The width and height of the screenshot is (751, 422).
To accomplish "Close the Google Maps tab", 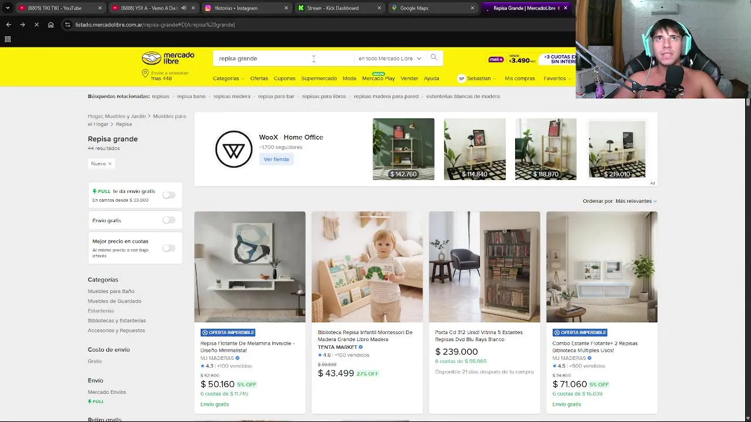I will click(472, 8).
